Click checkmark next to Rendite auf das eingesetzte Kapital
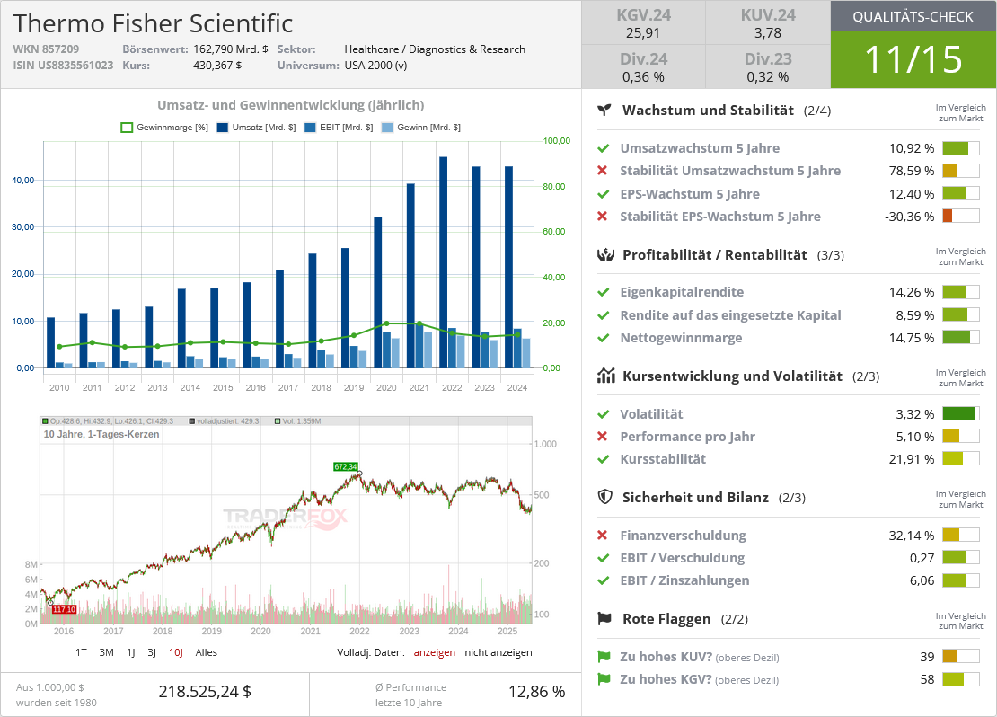997x717 pixels. tap(604, 314)
